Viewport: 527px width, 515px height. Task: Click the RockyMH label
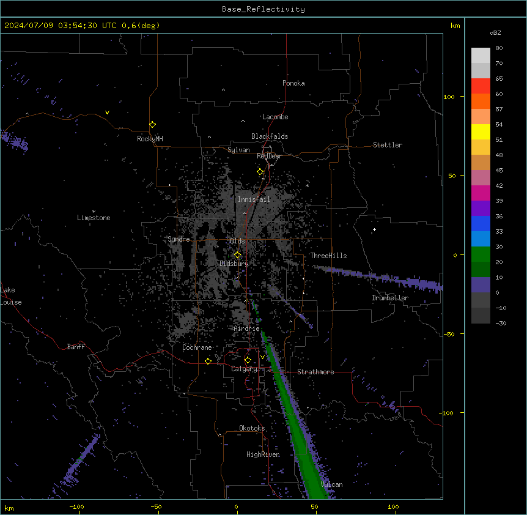click(x=150, y=139)
